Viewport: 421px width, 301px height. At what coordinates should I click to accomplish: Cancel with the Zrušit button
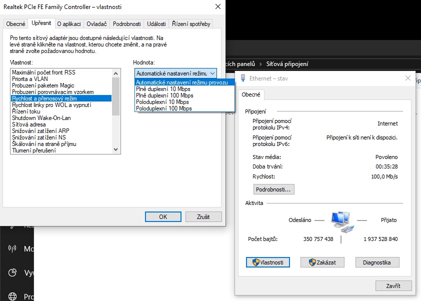pos(203,216)
